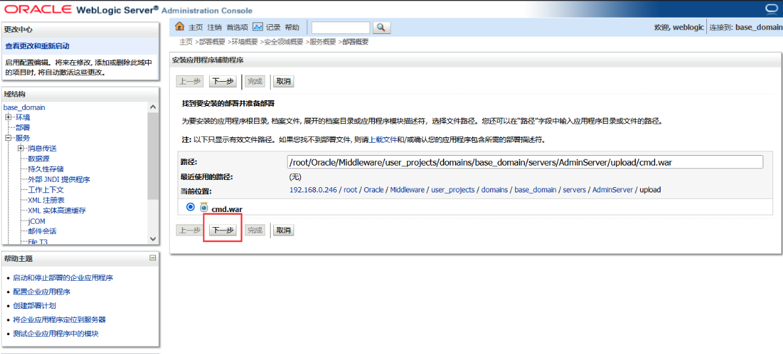
Task: Click the 域结构 tree scrollbar up arrow
Action: [153, 107]
